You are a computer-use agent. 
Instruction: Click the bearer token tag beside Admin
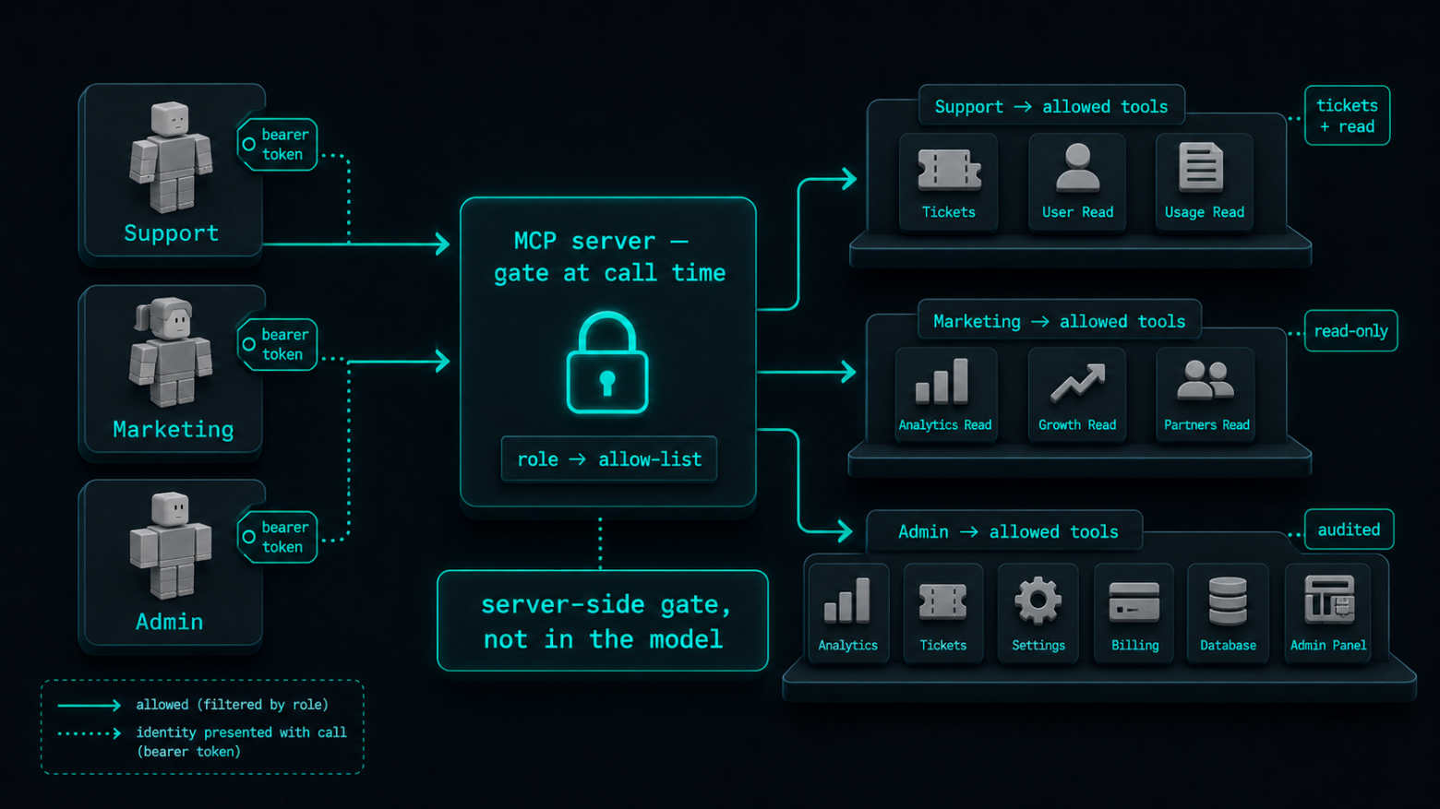[x=278, y=537]
